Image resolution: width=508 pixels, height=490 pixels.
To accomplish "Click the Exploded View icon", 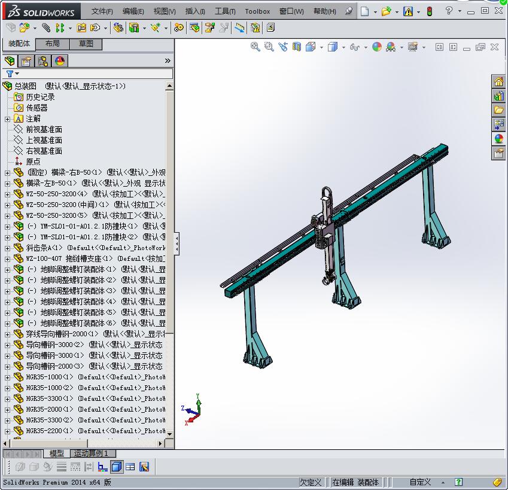I will pyautogui.click(x=209, y=28).
